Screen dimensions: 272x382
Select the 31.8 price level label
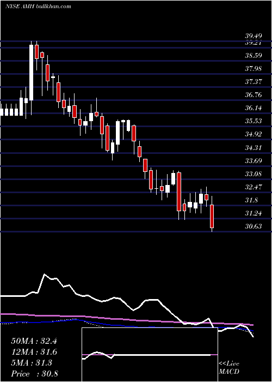pos(251,200)
